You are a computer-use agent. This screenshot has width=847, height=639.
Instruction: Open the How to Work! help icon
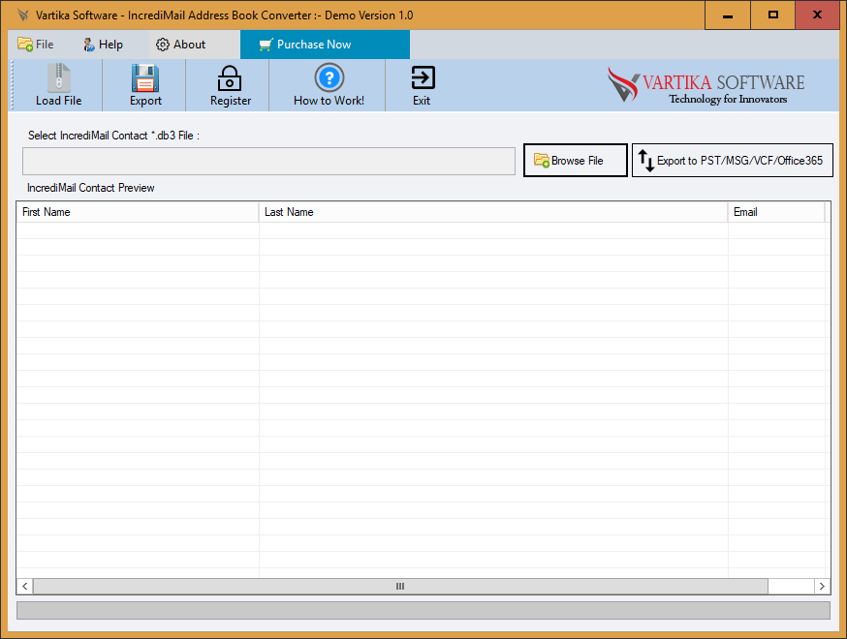tap(329, 77)
